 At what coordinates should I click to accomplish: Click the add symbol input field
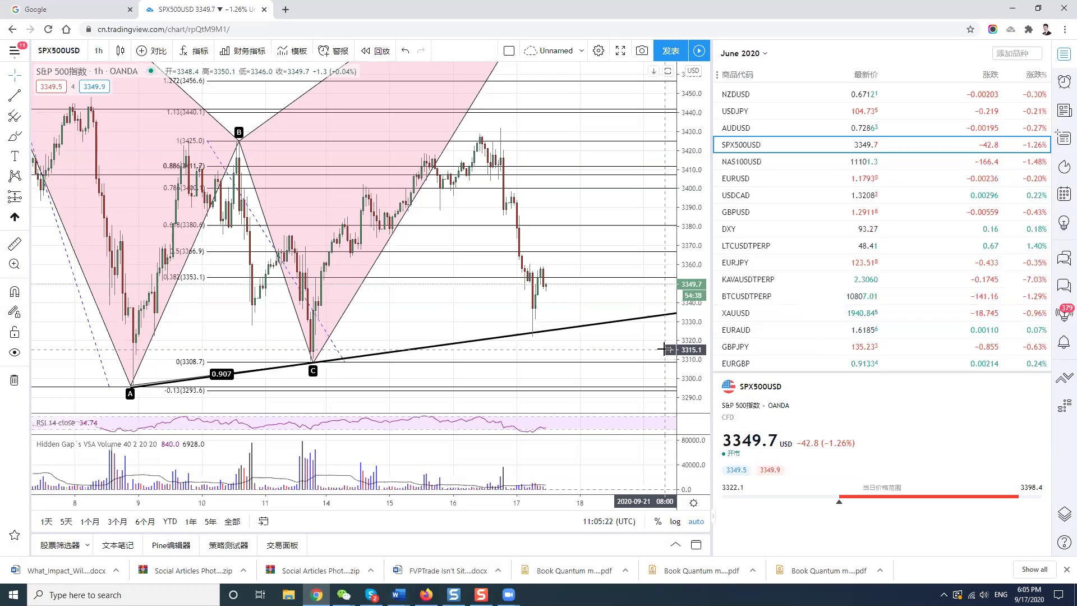point(1016,53)
